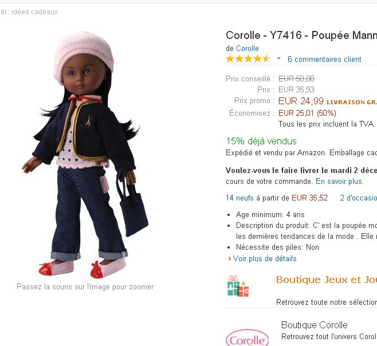Click the idées cadeaux breadcrumb
Viewport: 377px width, 346px height.
click(34, 12)
